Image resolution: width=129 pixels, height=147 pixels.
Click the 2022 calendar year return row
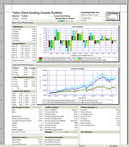tap(18, 96)
